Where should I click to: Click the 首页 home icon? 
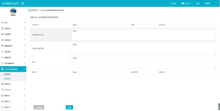point(2,23)
